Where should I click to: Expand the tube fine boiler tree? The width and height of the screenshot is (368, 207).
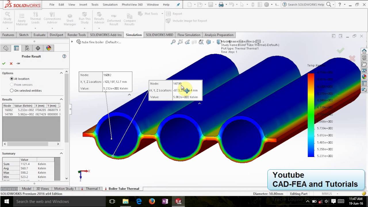click(x=72, y=42)
